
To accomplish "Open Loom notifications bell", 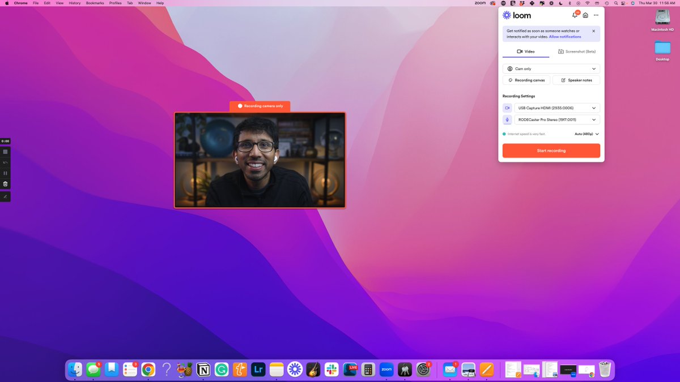I will (575, 15).
